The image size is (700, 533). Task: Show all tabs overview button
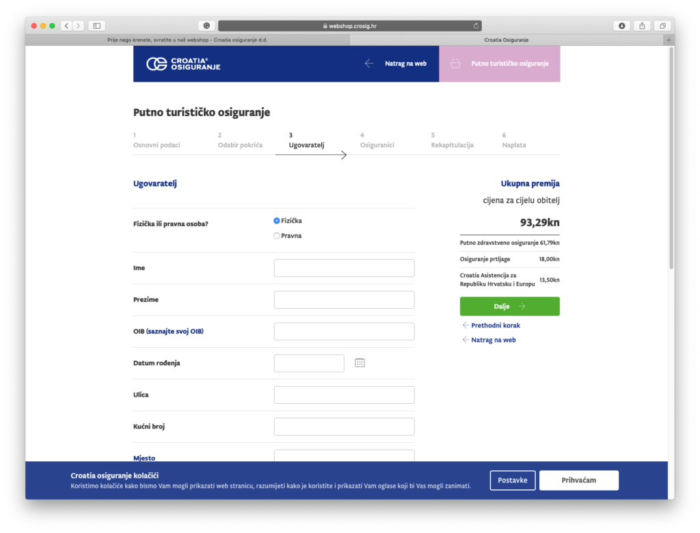pyautogui.click(x=662, y=26)
